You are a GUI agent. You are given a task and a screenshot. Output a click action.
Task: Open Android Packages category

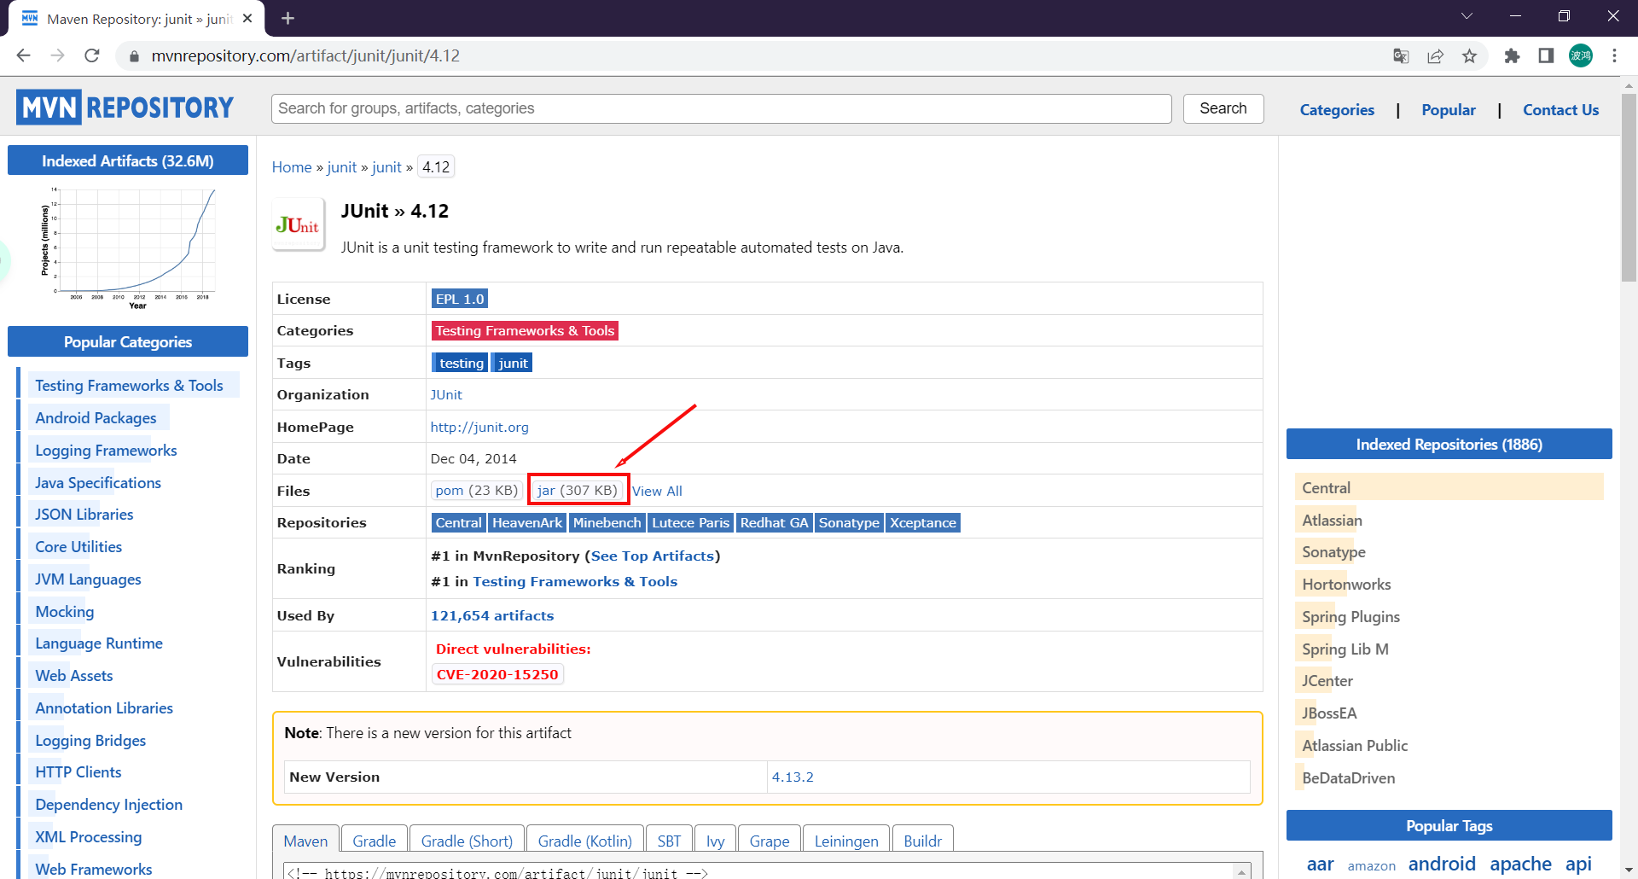click(x=96, y=418)
